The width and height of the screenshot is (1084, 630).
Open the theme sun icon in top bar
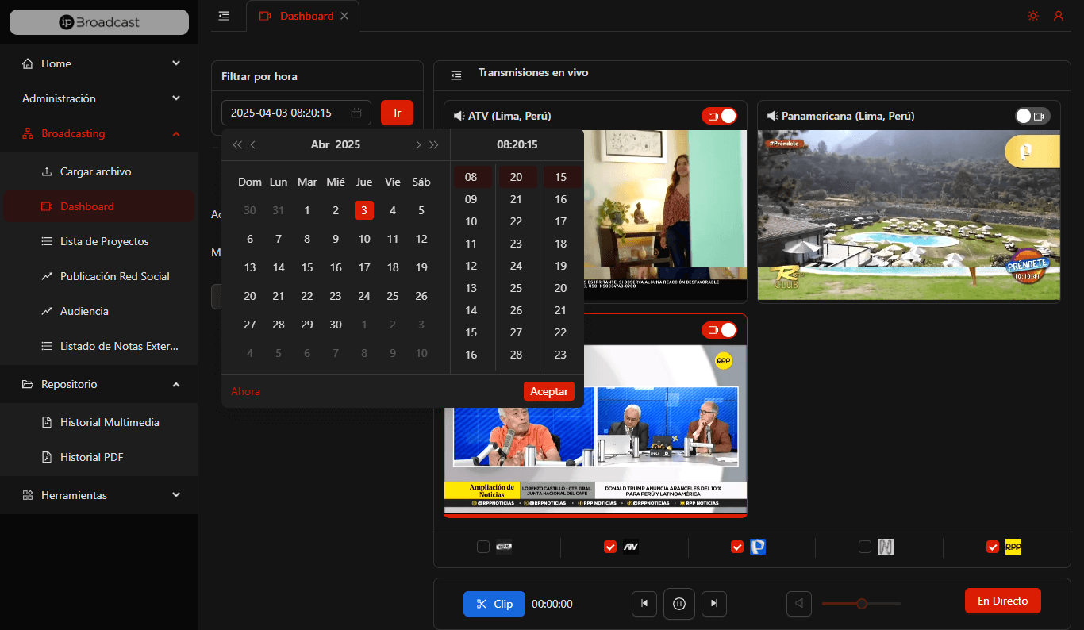click(x=1033, y=15)
